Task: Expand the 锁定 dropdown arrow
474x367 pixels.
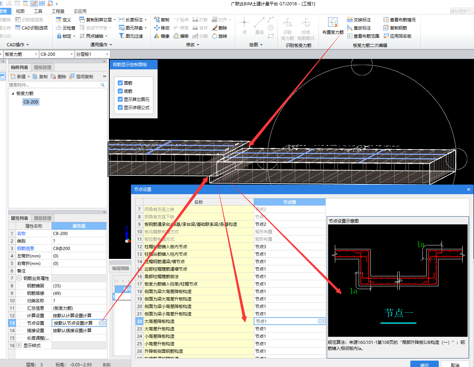Action: [74, 36]
